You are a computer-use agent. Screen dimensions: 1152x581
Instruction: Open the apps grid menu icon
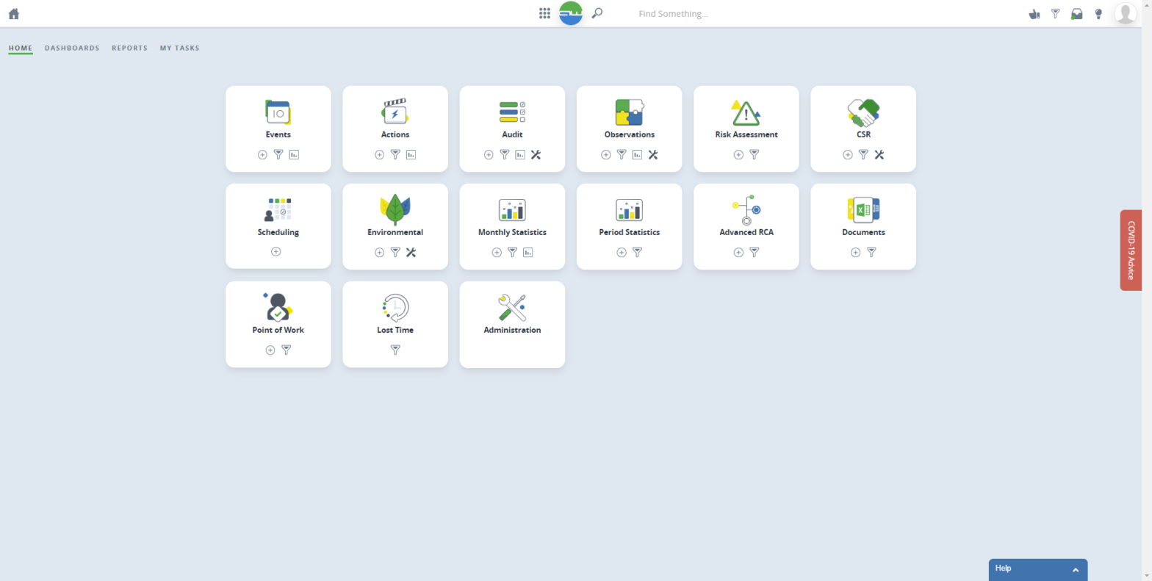[x=544, y=13]
